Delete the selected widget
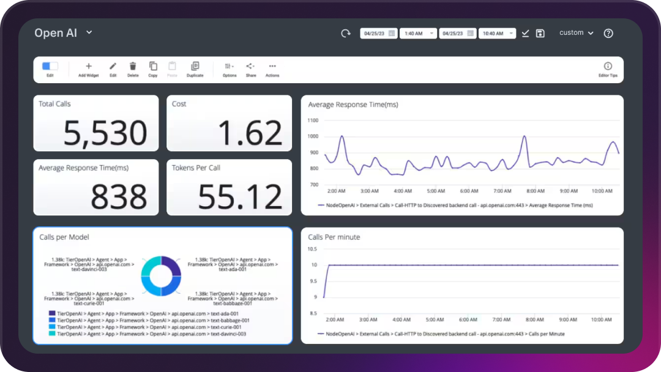661x372 pixels. [x=132, y=67]
